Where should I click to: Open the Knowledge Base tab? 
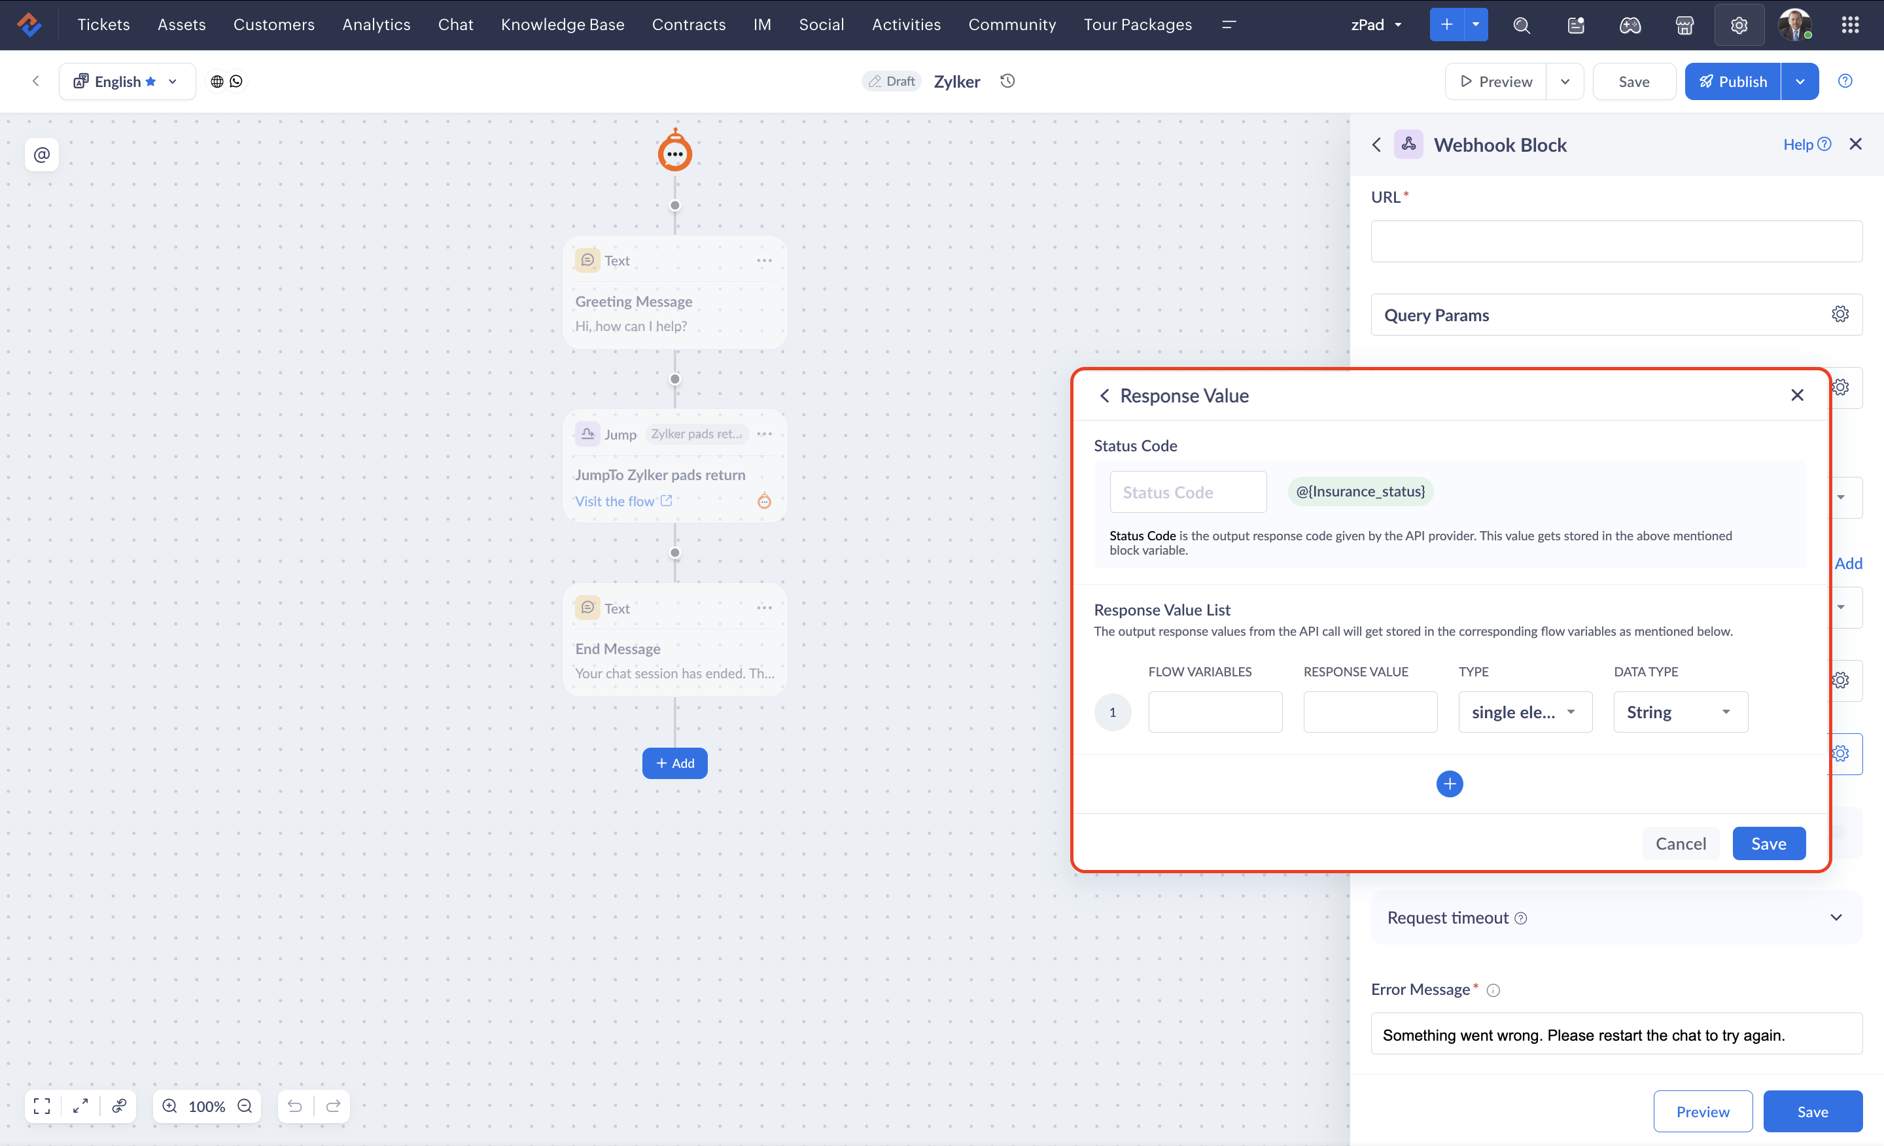(x=563, y=24)
